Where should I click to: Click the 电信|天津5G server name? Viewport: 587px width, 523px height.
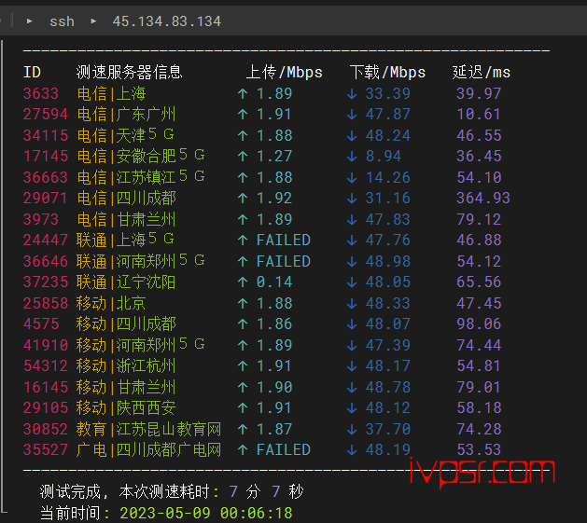coord(125,135)
